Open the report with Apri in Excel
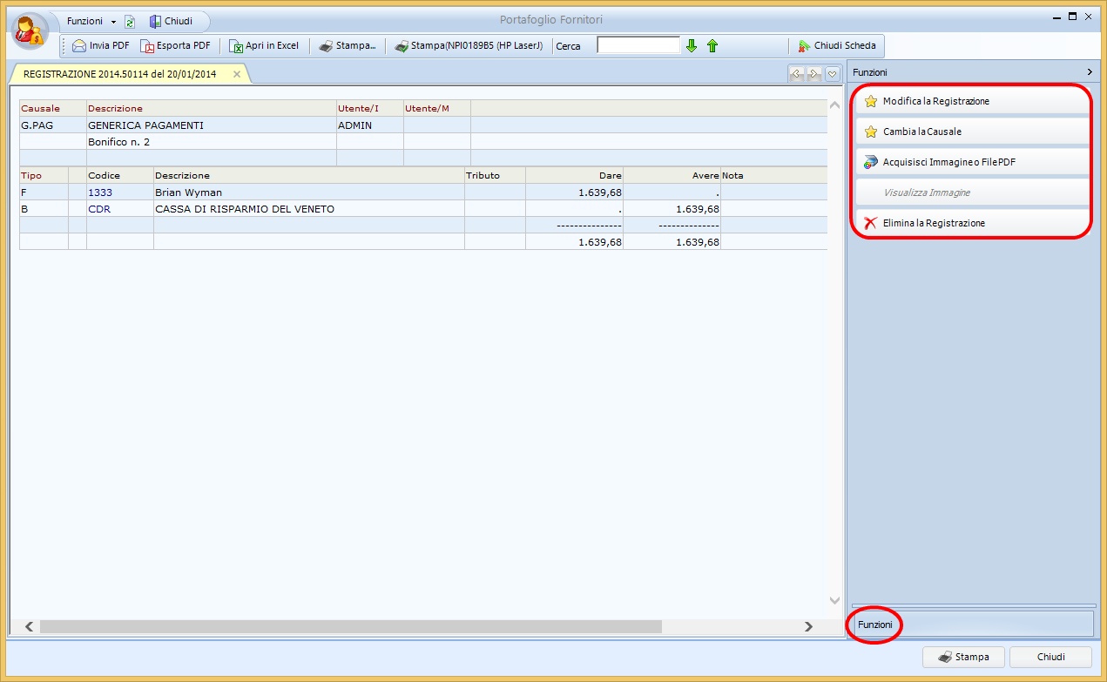Viewport: 1107px width, 682px height. [x=264, y=46]
